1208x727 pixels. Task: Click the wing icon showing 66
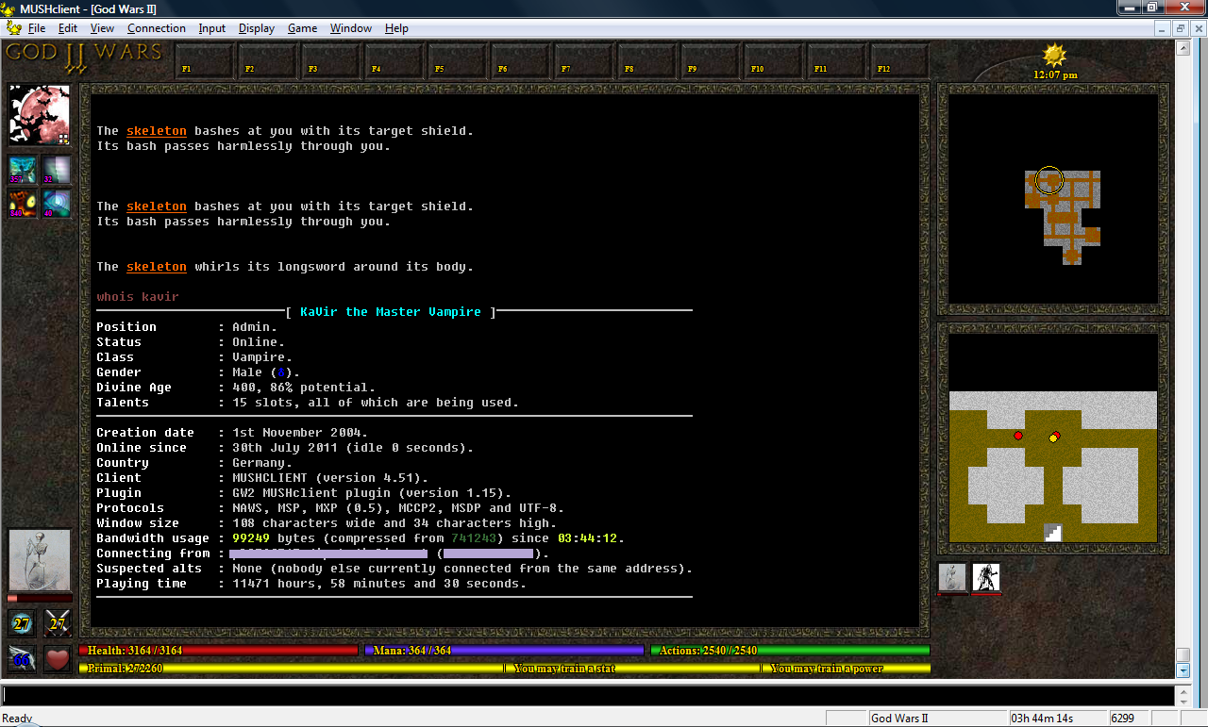23,658
